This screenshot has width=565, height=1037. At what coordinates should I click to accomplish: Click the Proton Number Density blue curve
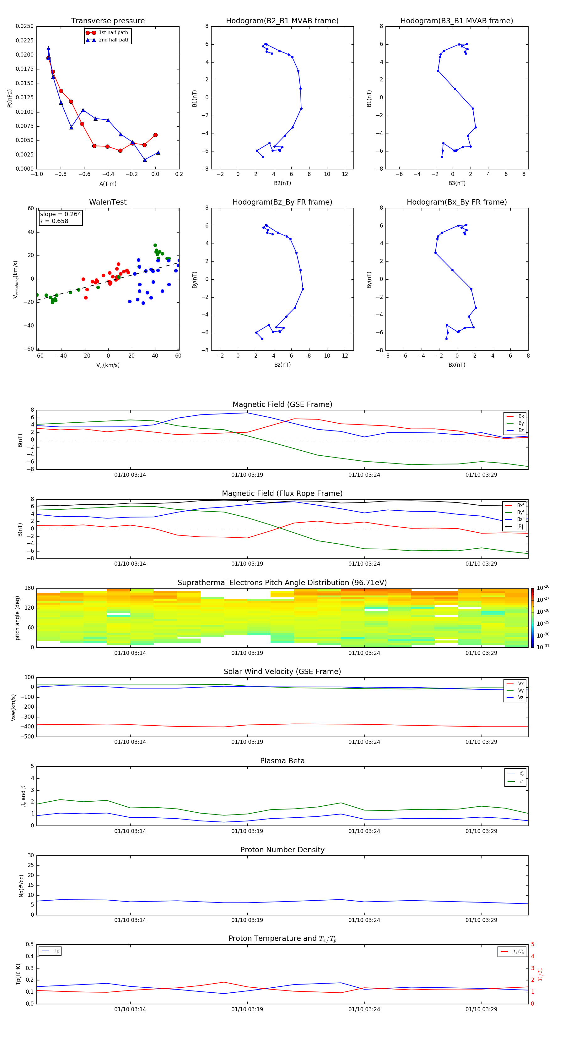pyautogui.click(x=282, y=901)
